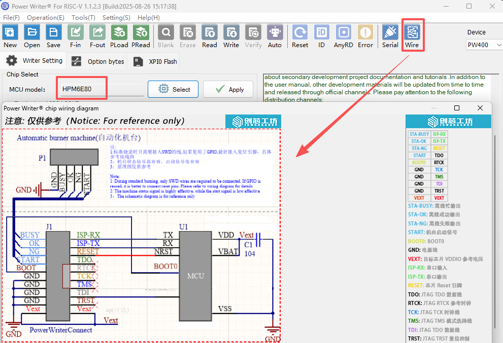Open the Setting(S) menu

pyautogui.click(x=116, y=18)
